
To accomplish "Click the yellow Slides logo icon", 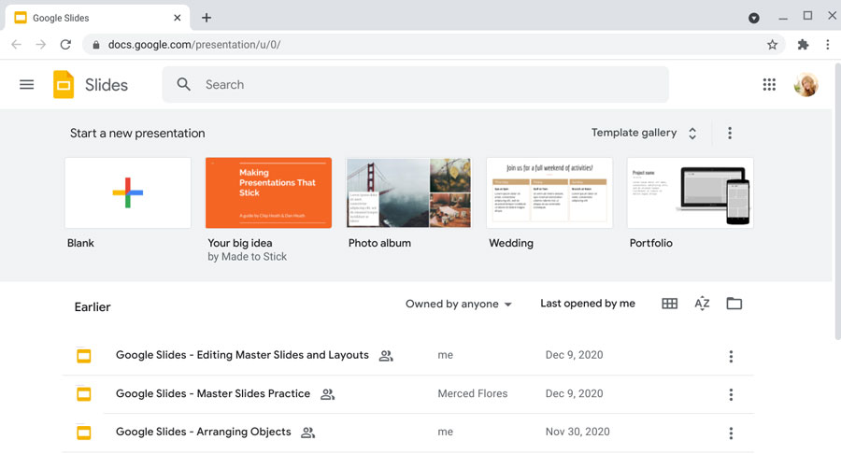I will (x=64, y=85).
